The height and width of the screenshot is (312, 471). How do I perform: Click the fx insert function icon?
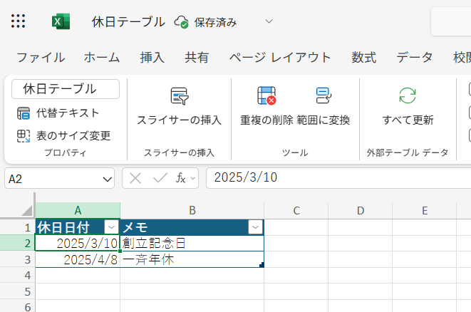point(181,178)
